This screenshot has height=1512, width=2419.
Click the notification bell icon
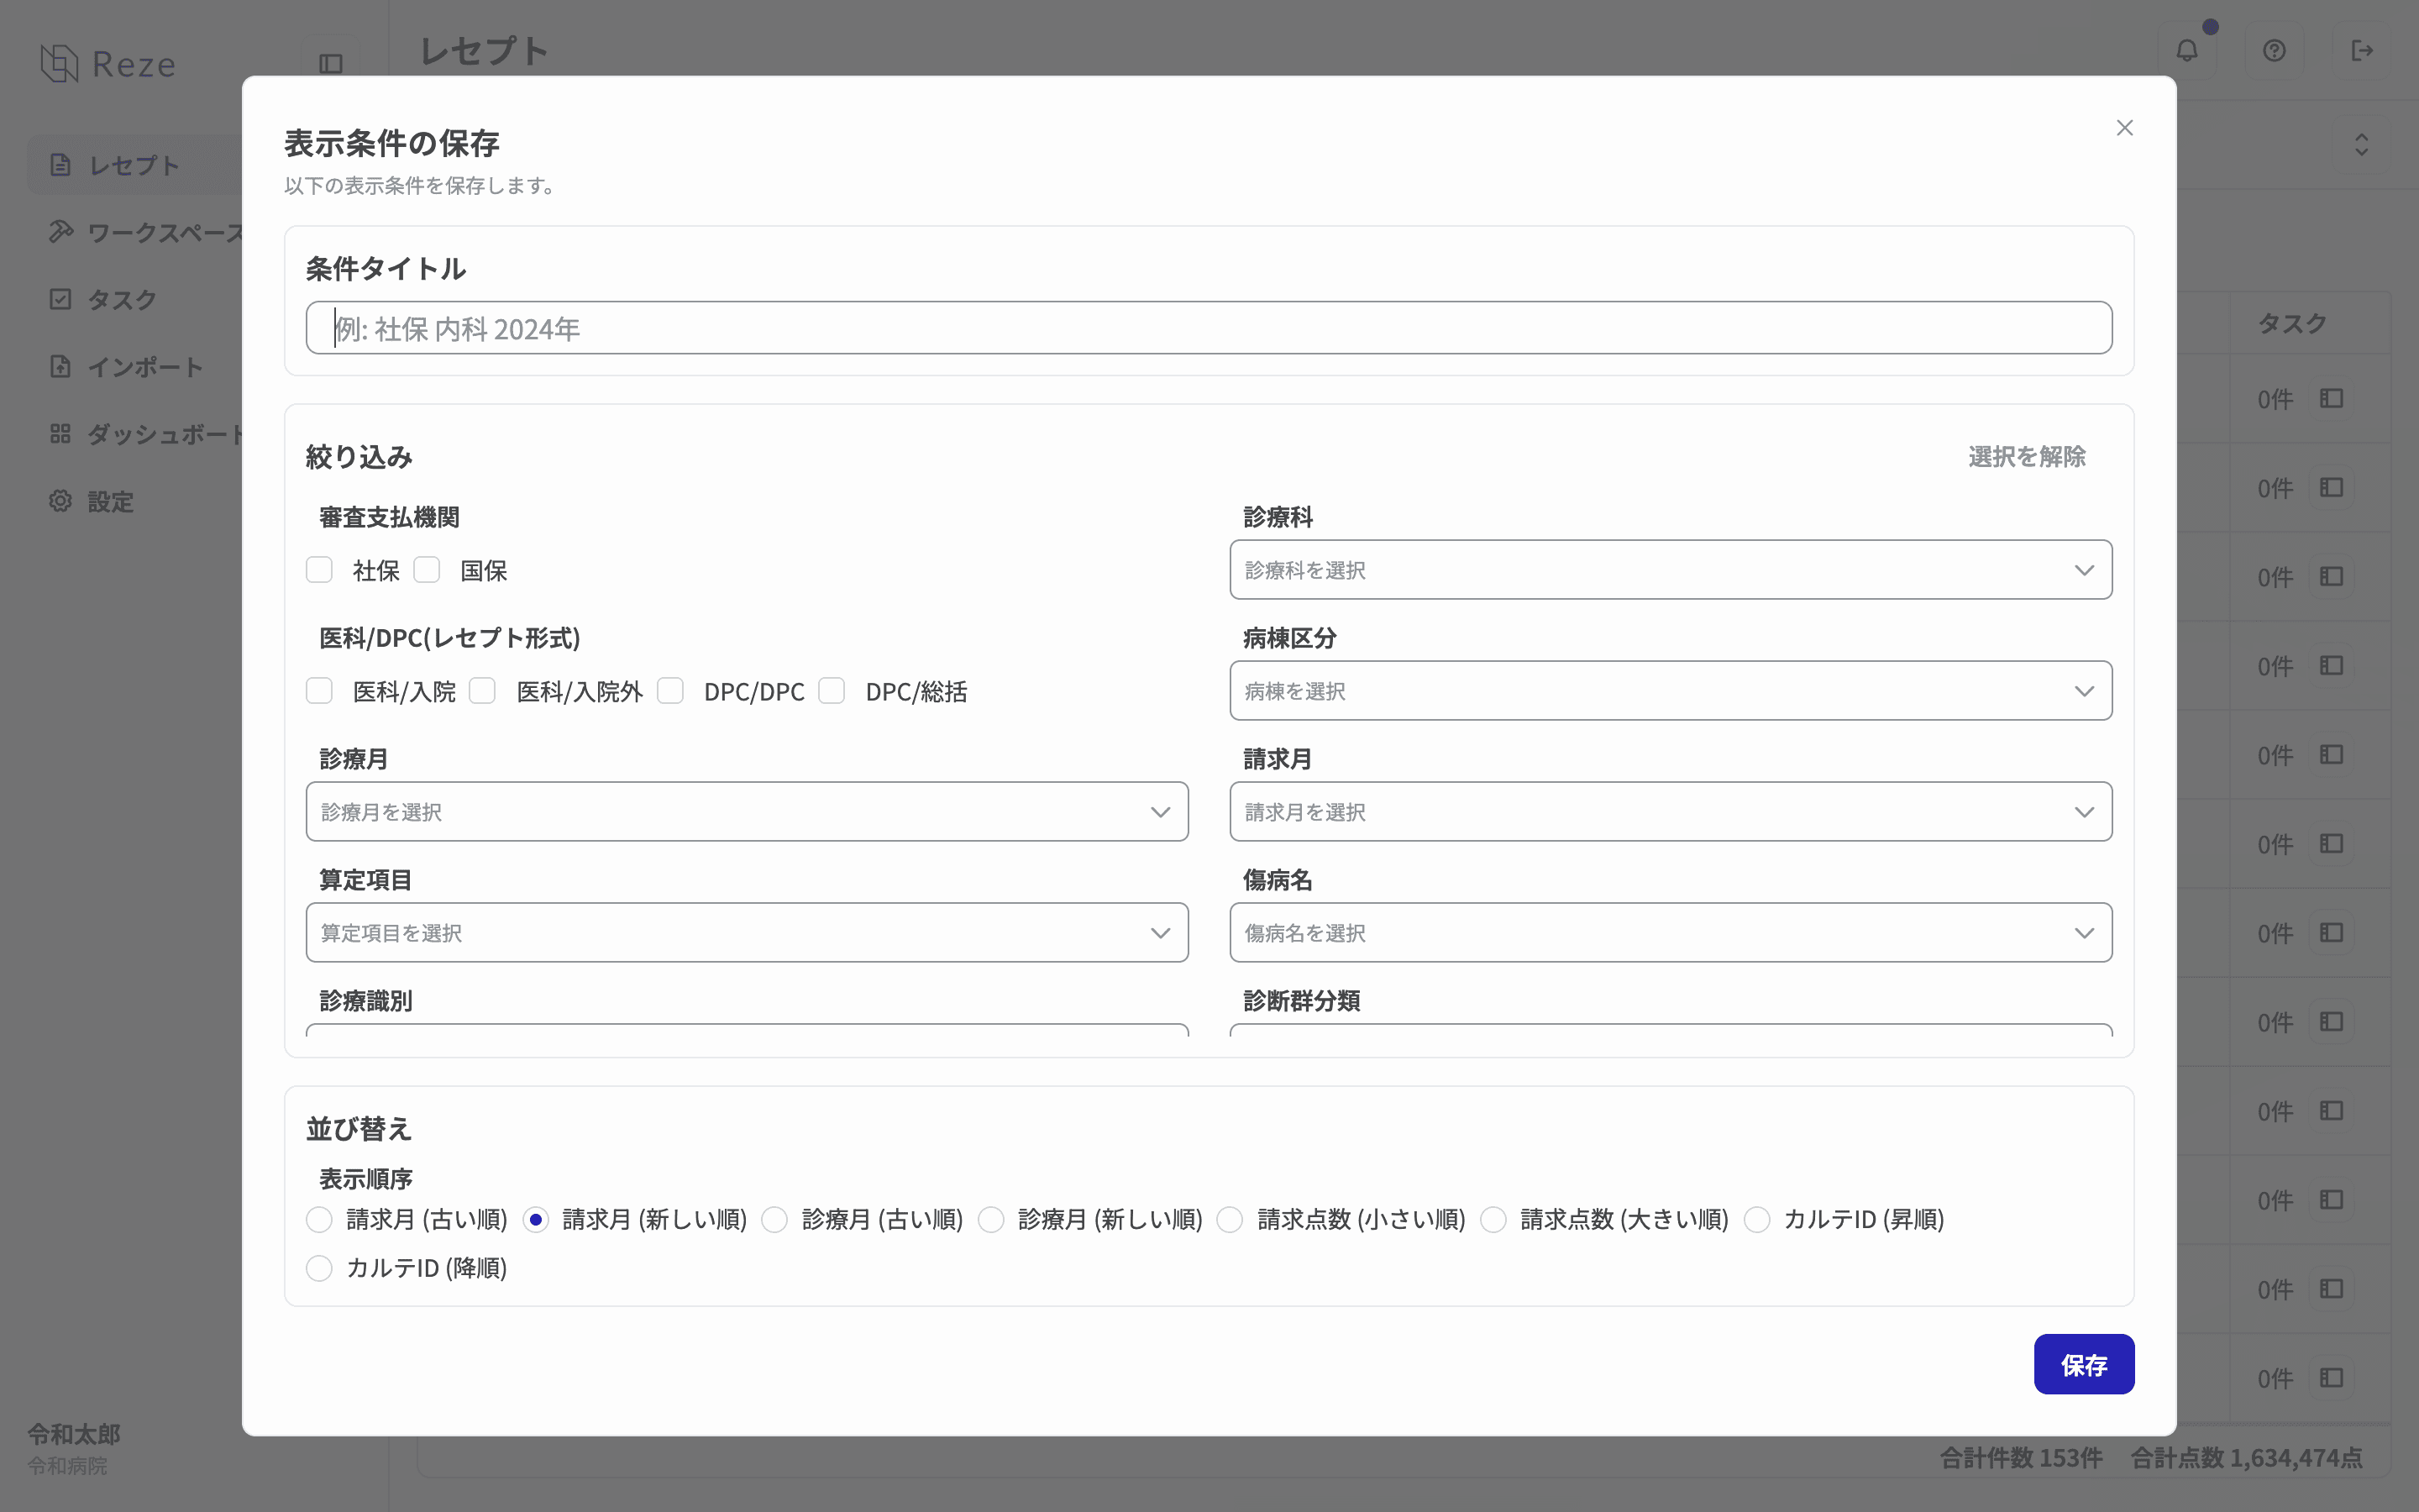point(2187,51)
